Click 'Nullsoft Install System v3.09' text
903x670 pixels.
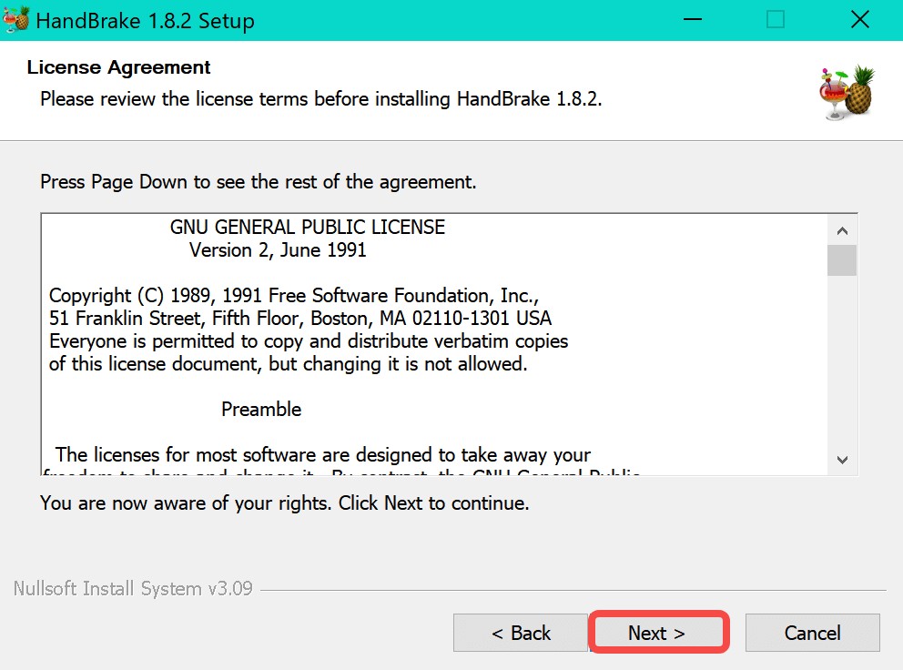(x=133, y=589)
